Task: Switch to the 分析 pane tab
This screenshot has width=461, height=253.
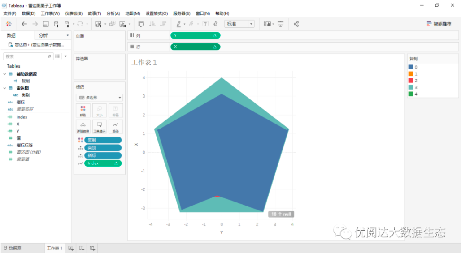Action: (43, 35)
